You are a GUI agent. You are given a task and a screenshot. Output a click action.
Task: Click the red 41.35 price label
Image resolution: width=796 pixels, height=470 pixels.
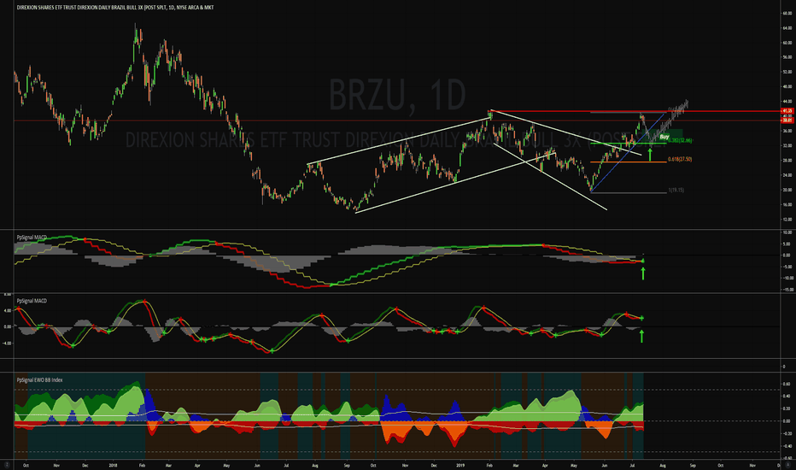point(787,111)
